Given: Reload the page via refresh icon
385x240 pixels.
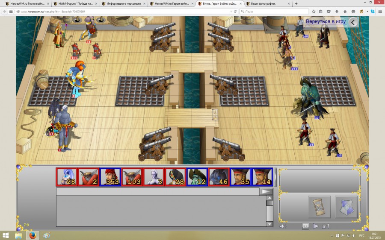Looking at the screenshot, I should point(235,12).
